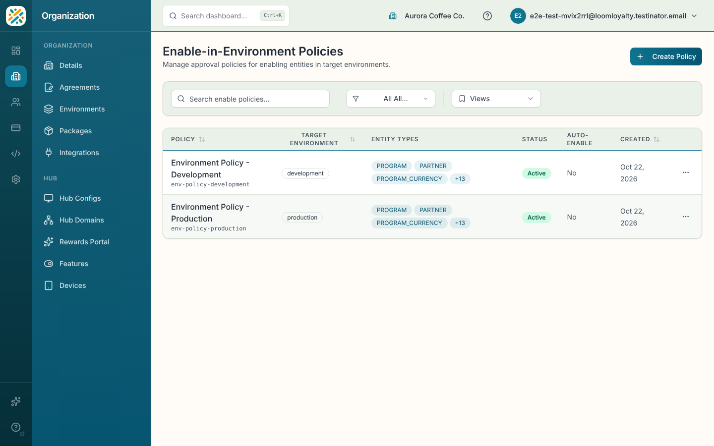
Task: Click the Loom Loyalty logo icon
Action: [16, 16]
